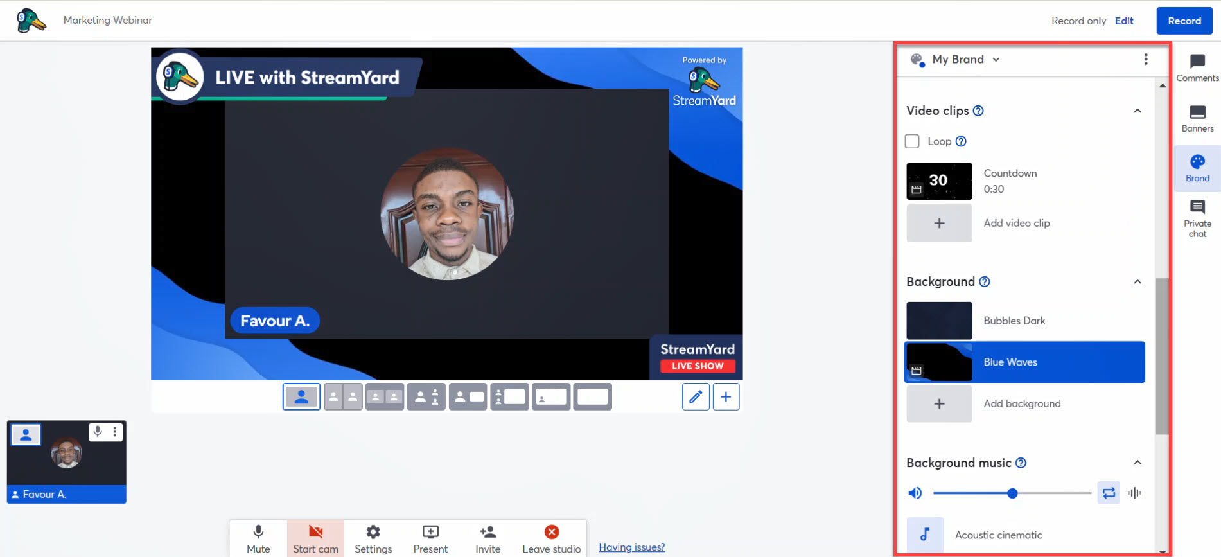Click the Add background plus button

[939, 403]
